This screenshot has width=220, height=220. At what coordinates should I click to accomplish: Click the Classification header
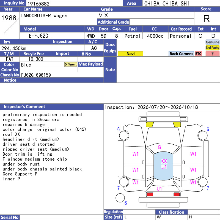[171, 212]
